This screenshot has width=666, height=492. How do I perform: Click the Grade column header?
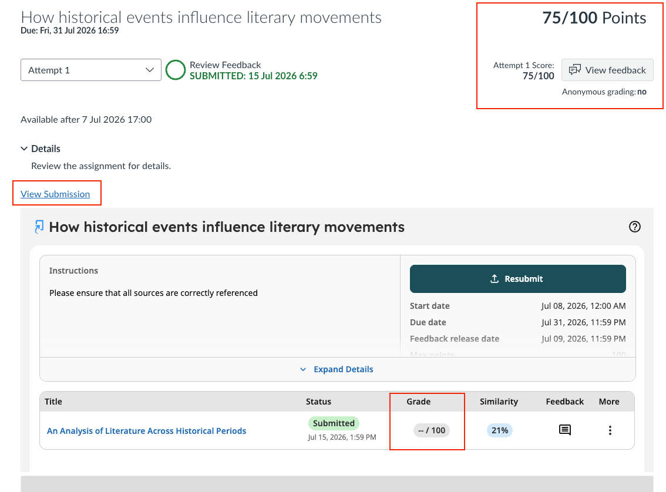tap(418, 402)
